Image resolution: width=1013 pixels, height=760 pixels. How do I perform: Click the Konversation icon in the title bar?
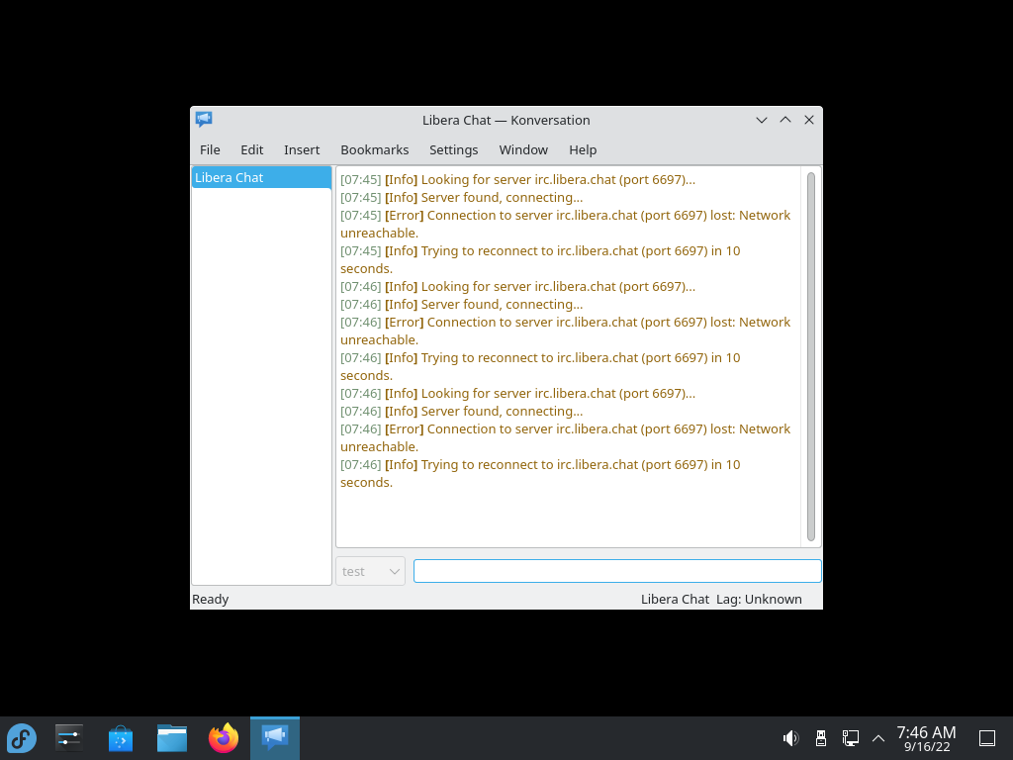coord(204,120)
